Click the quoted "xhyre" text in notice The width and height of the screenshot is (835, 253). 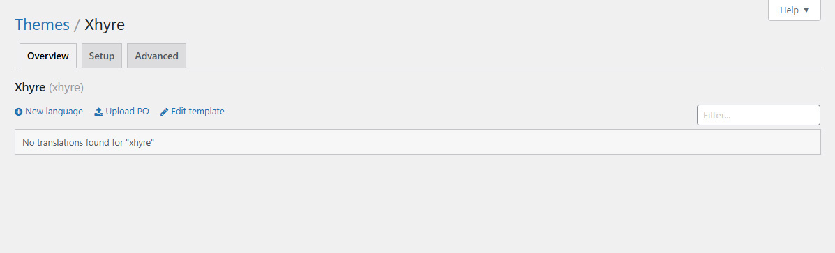click(141, 142)
